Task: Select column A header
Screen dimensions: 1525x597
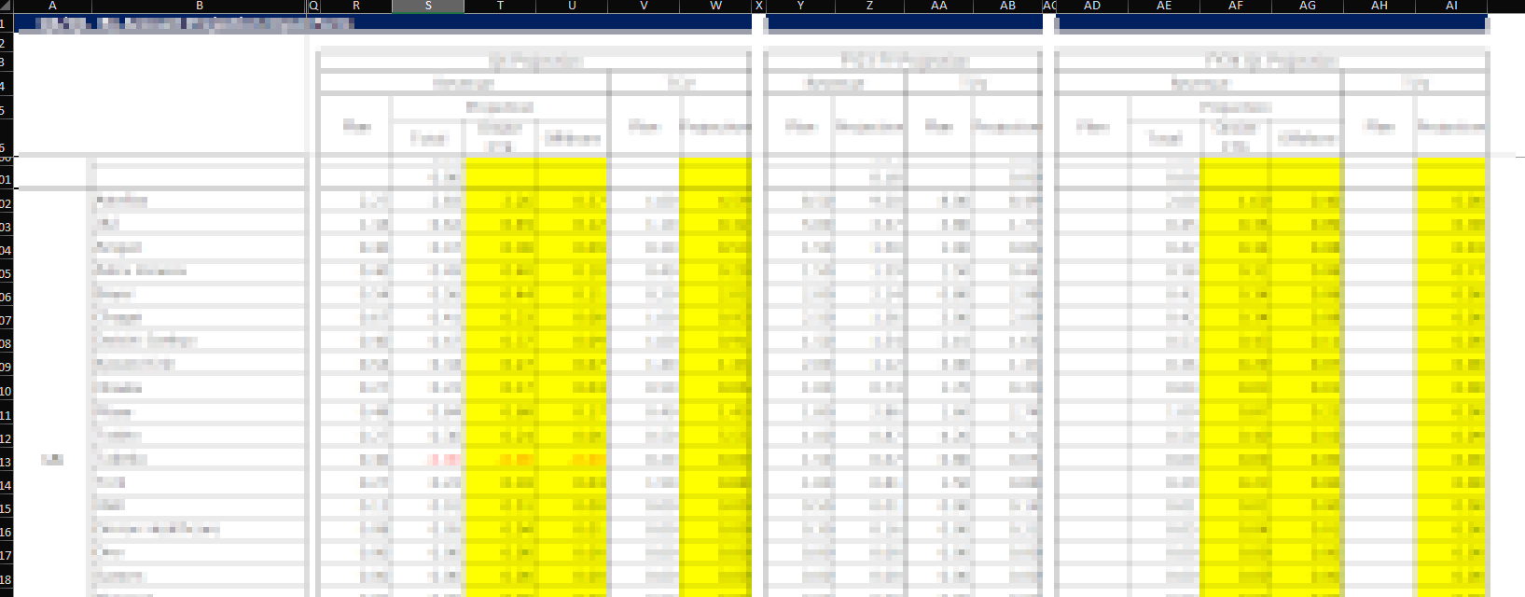Action: 52,6
